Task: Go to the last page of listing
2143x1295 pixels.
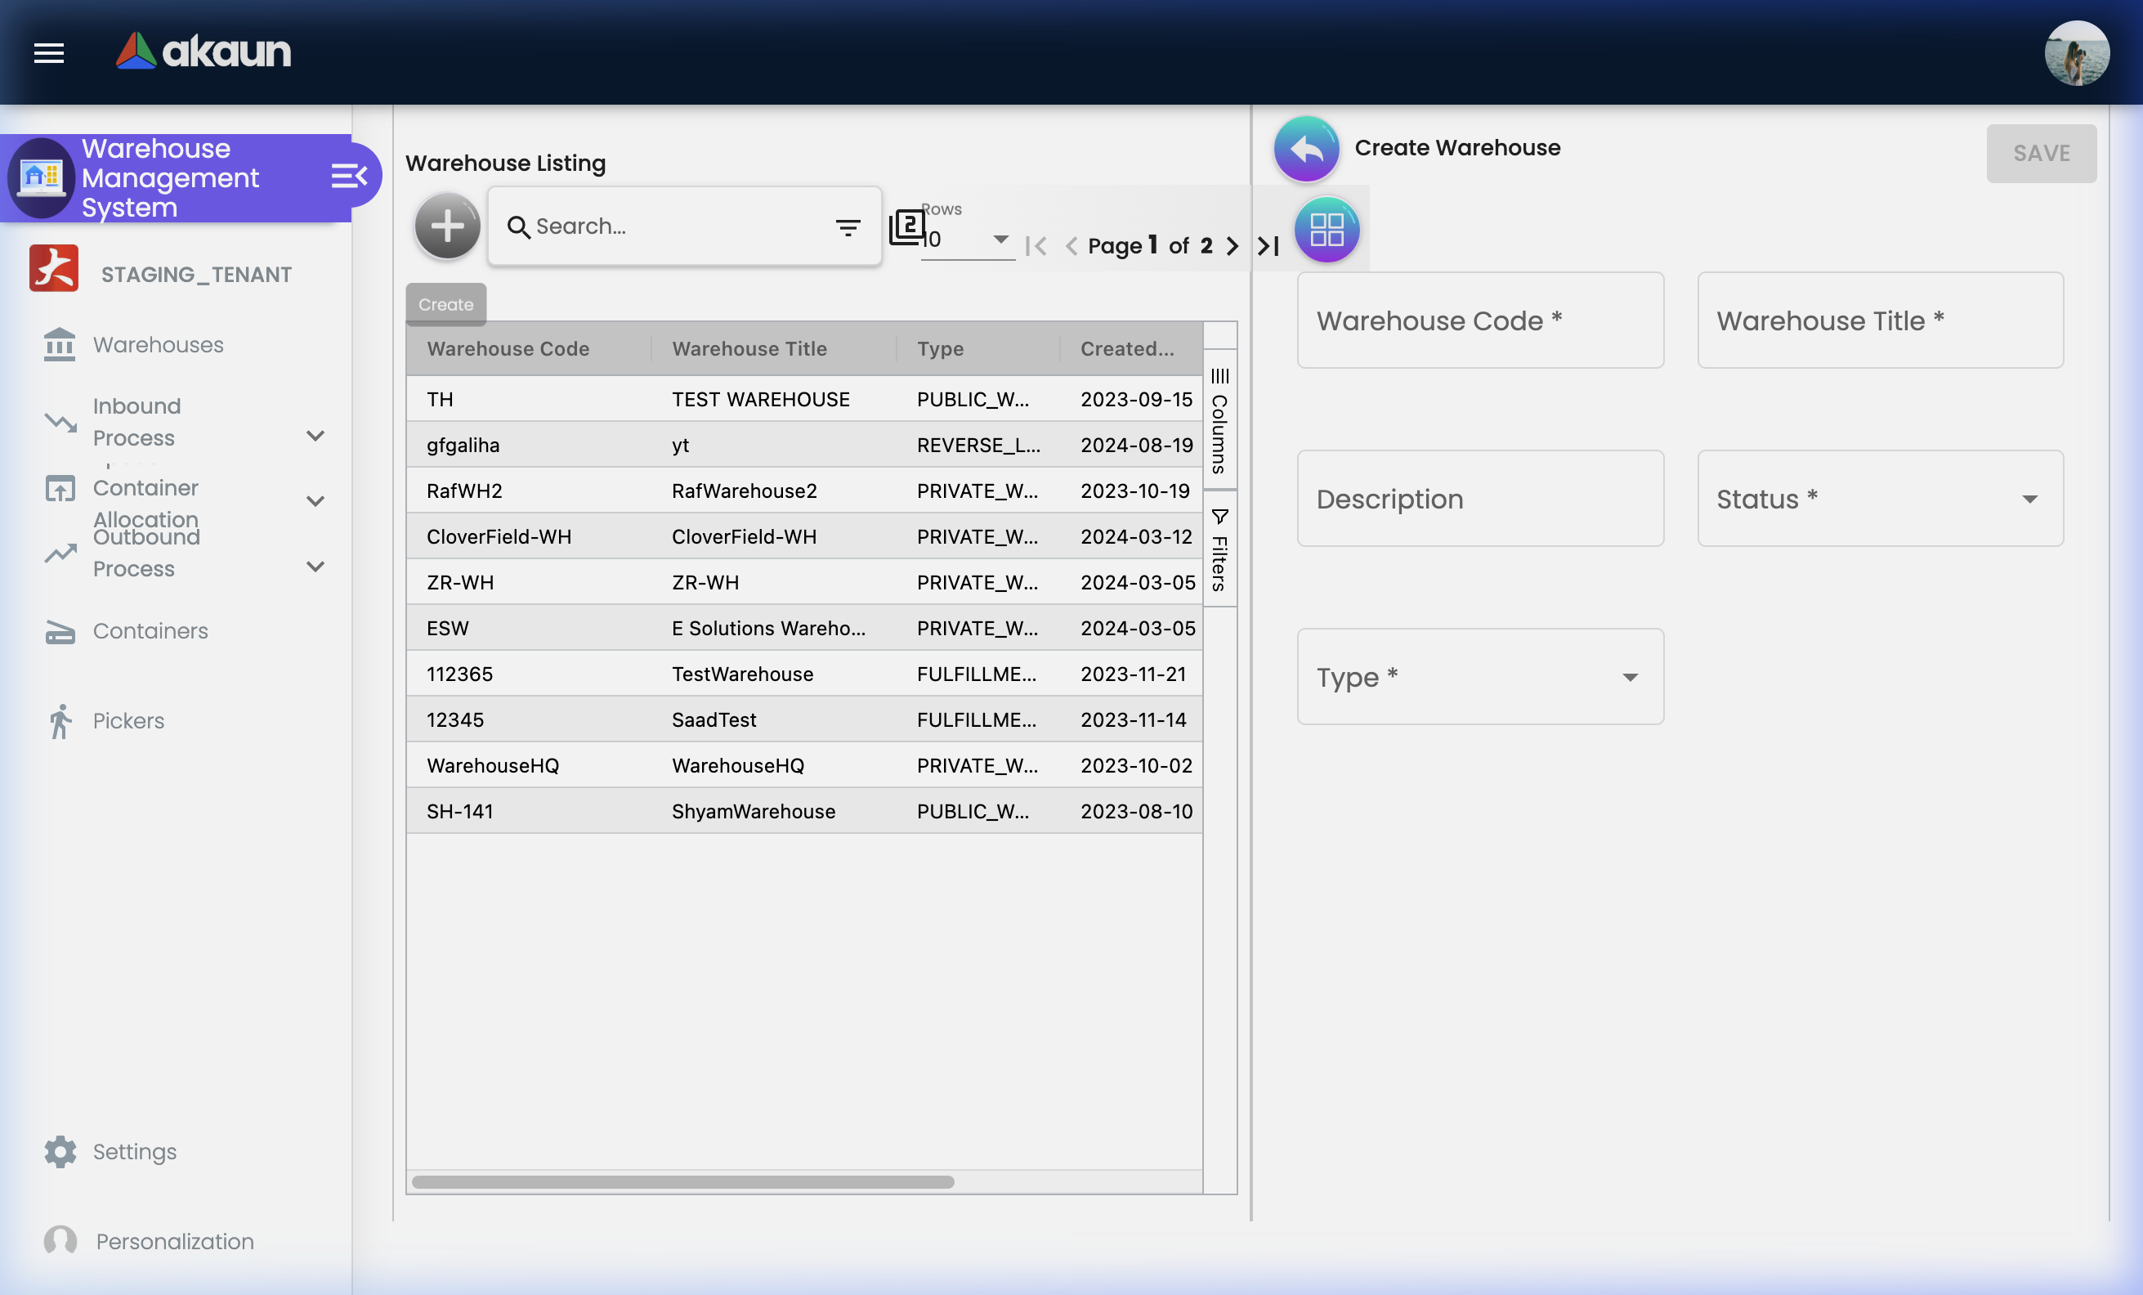Action: (x=1269, y=246)
